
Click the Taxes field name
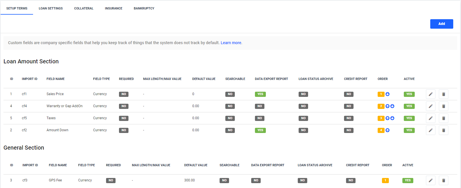(x=51, y=118)
